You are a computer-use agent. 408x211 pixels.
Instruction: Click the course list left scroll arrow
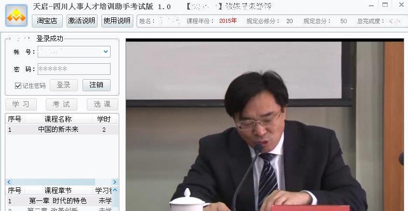(x=9, y=182)
